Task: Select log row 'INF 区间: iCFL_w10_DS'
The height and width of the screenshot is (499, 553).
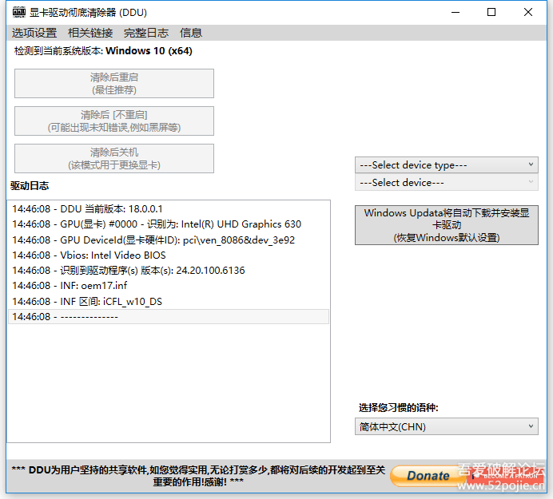Action: 169,301
